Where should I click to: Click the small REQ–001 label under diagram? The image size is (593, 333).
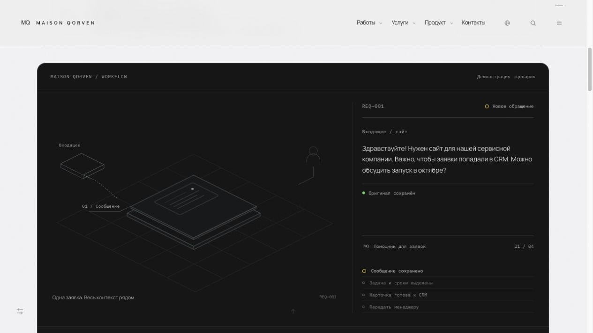click(328, 297)
